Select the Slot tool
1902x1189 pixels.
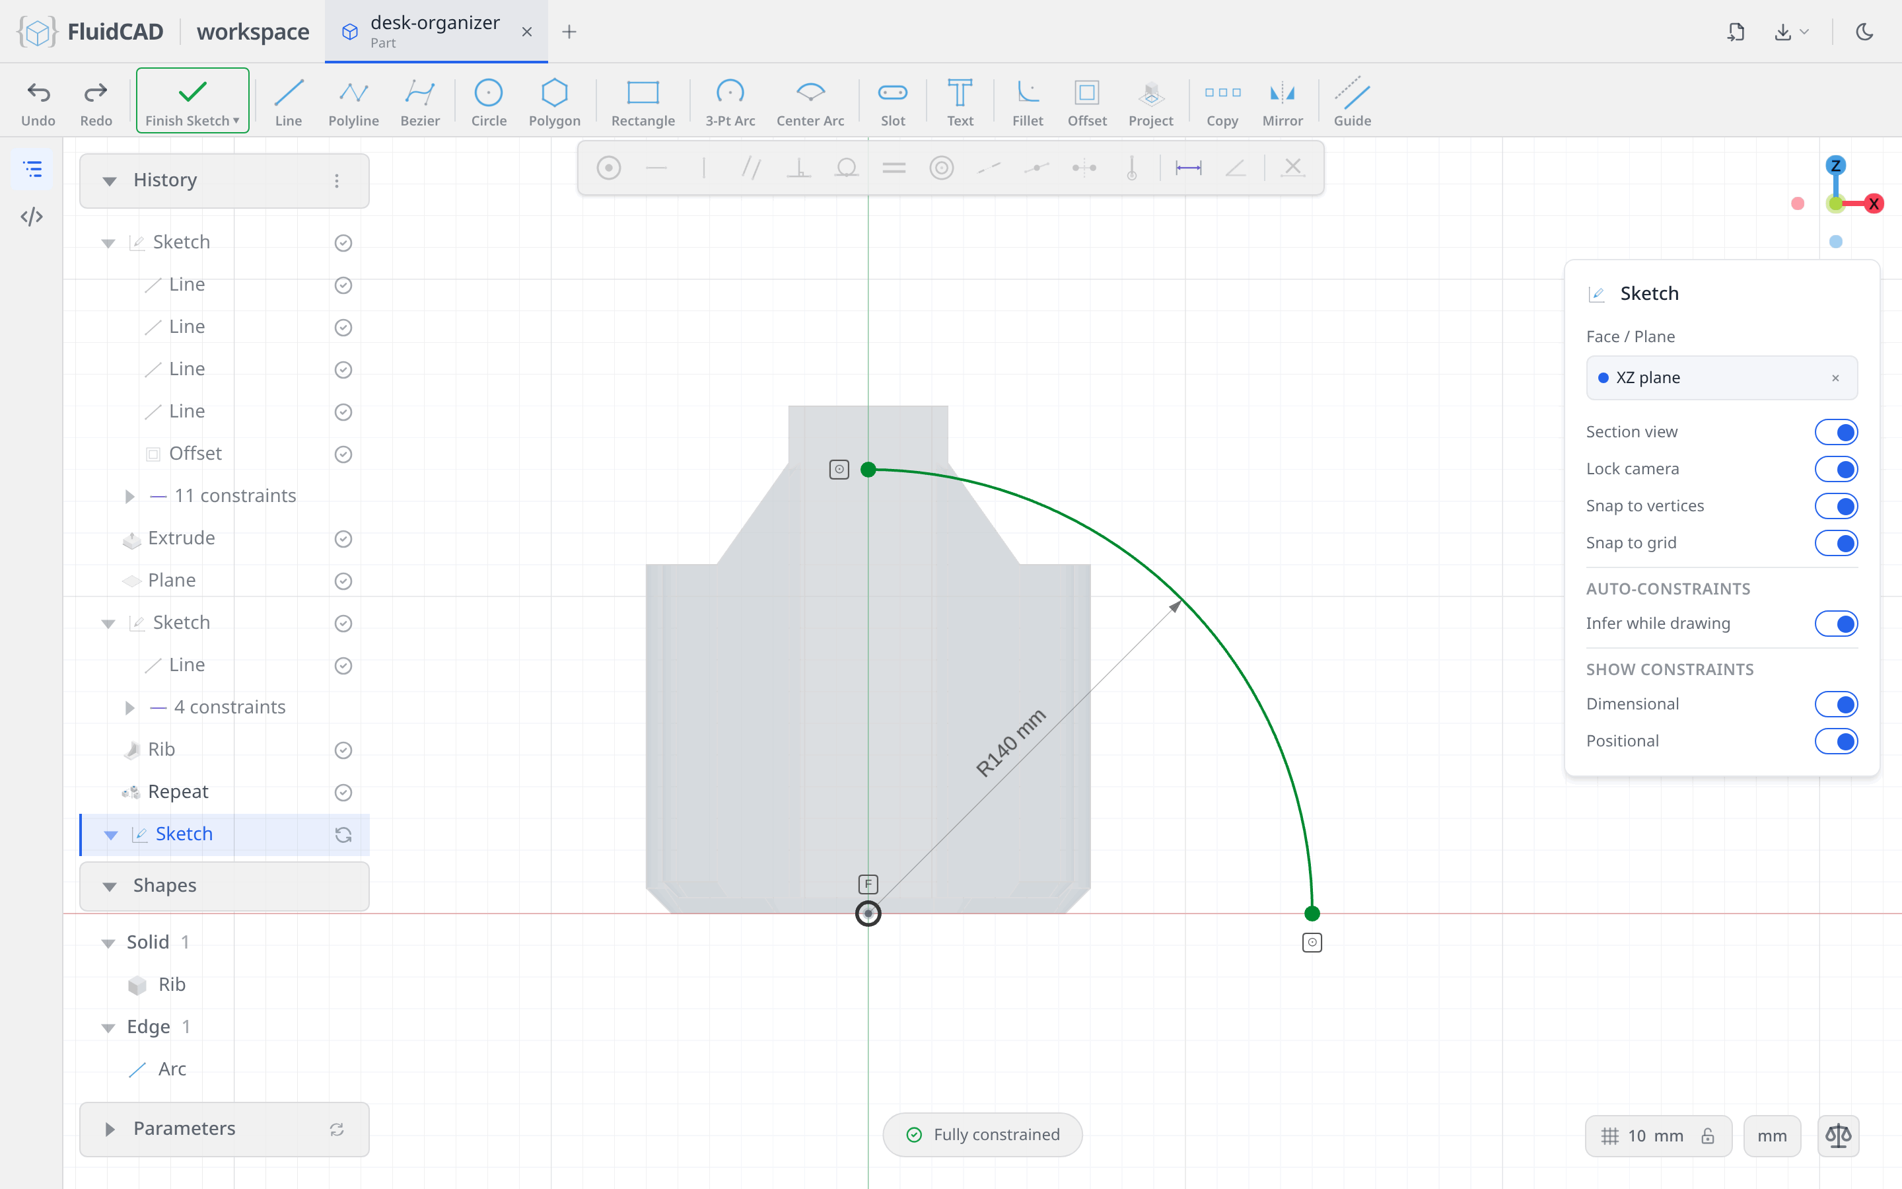(893, 102)
